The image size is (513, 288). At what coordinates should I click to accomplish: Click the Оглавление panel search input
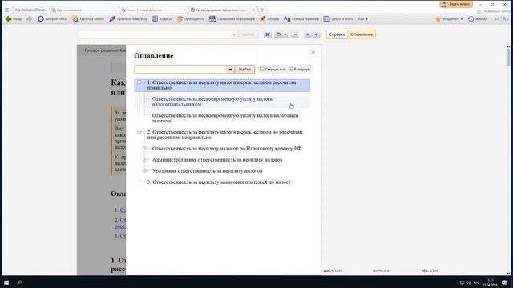point(180,70)
